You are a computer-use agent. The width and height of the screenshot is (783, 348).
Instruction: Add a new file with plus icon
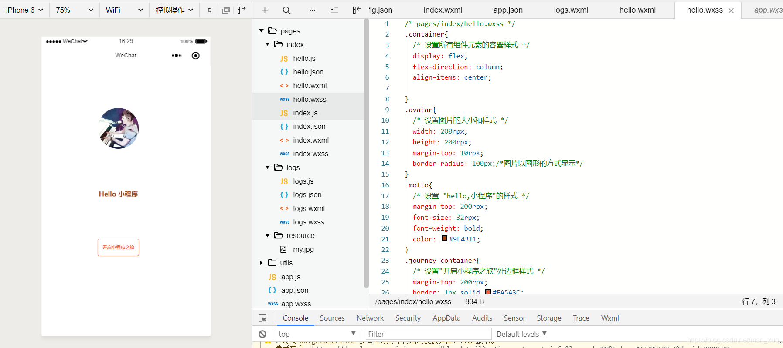tap(265, 10)
